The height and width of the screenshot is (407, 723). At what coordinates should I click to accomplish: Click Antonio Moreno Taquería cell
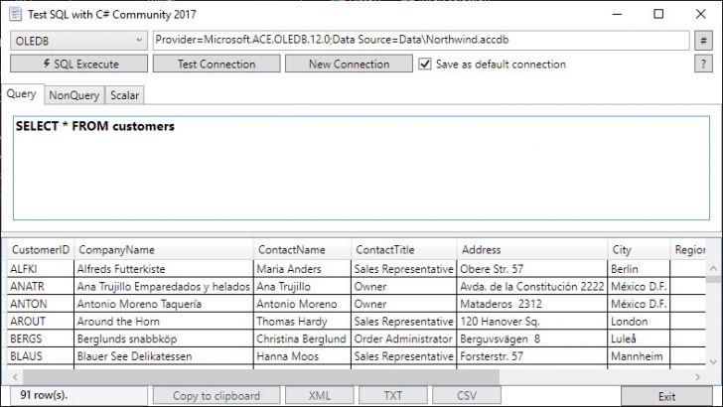163,304
